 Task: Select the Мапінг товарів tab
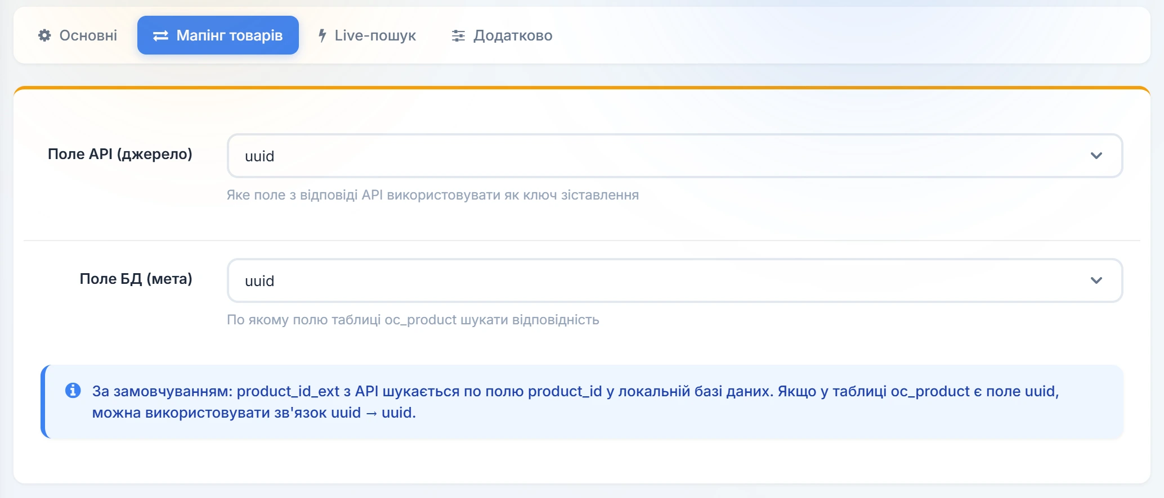[218, 35]
